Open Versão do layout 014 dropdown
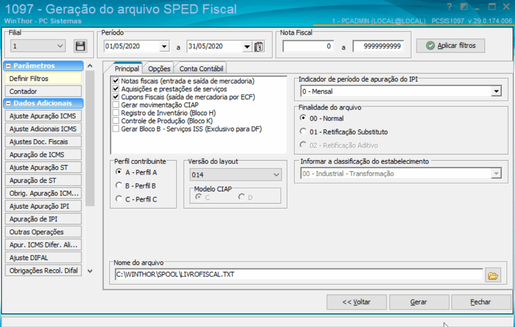Screen dimensions: 515x327 (236, 175)
